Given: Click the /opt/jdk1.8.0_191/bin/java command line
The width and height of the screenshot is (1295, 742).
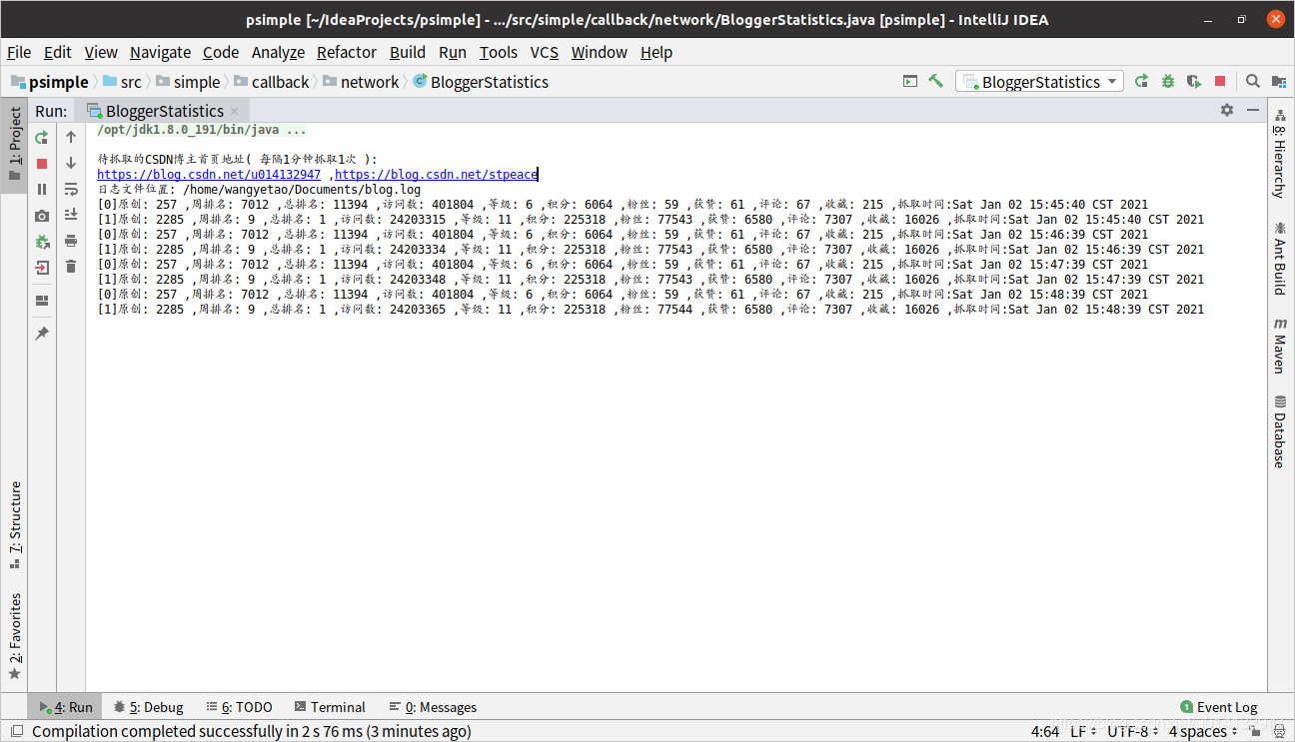Looking at the screenshot, I should click(x=202, y=130).
